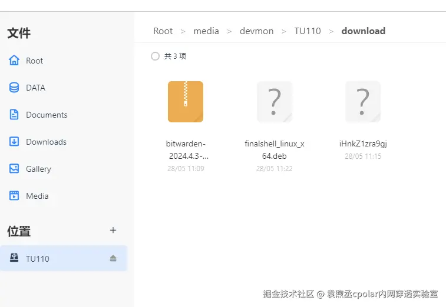The image size is (446, 307).
Task: Open Media label in sidebar
Action: [37, 196]
